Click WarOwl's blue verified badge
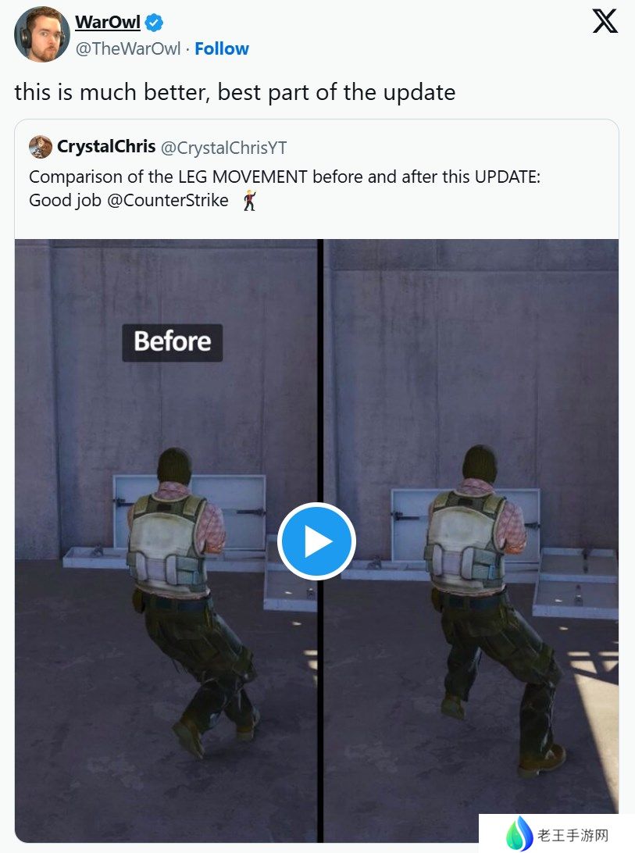 click(x=154, y=23)
